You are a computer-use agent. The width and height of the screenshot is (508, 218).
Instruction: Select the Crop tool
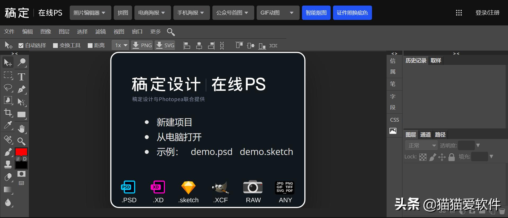[x=8, y=113]
